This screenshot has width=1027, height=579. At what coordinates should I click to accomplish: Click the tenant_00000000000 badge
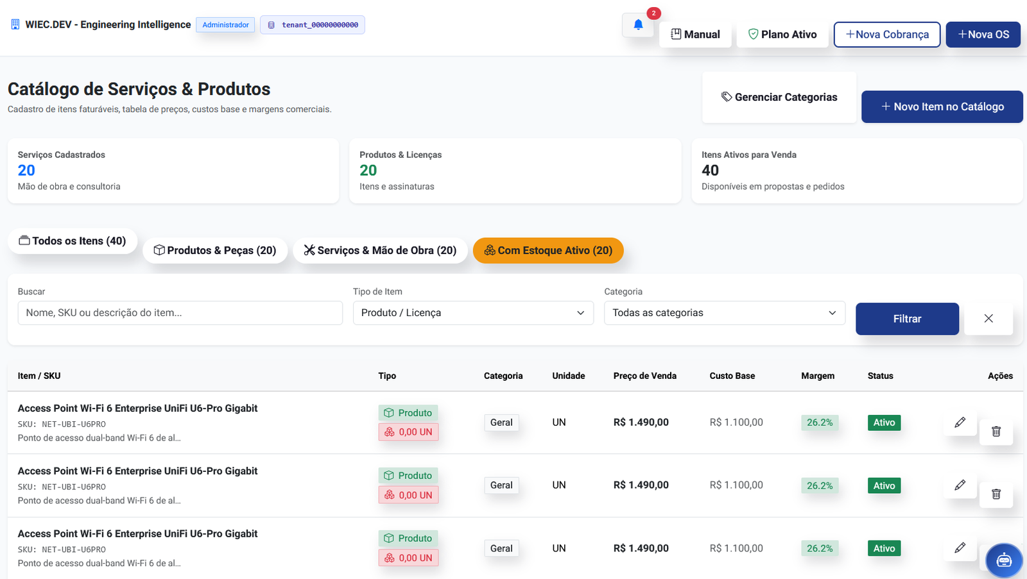tap(313, 25)
